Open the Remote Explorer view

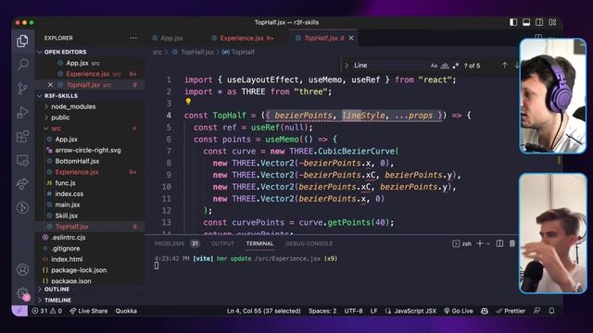(x=22, y=160)
